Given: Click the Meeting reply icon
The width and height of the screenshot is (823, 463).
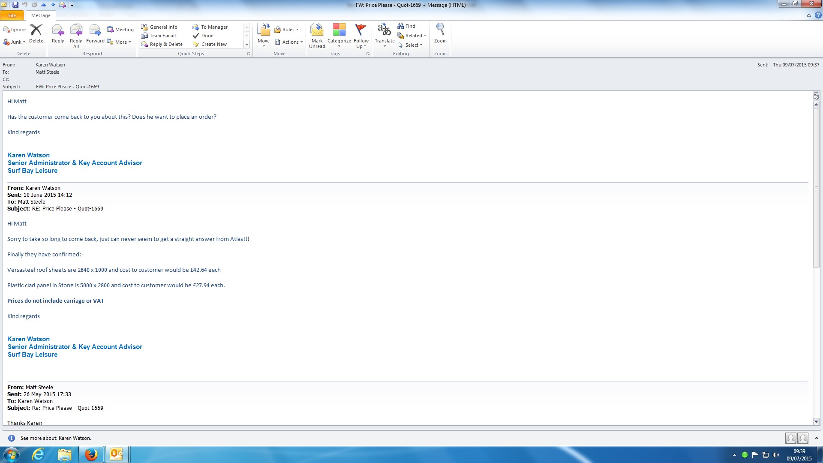Looking at the screenshot, I should pos(111,30).
